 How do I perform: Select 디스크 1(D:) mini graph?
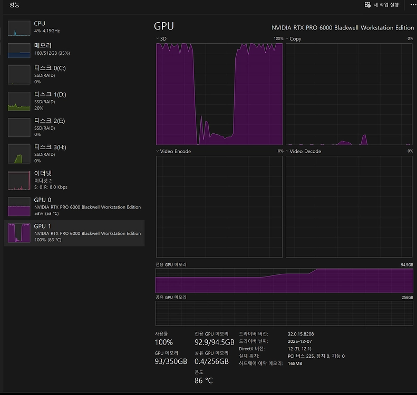19,101
